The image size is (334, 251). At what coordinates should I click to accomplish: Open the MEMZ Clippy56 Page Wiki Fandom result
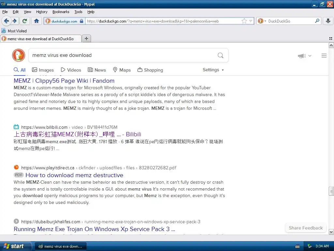point(64,81)
